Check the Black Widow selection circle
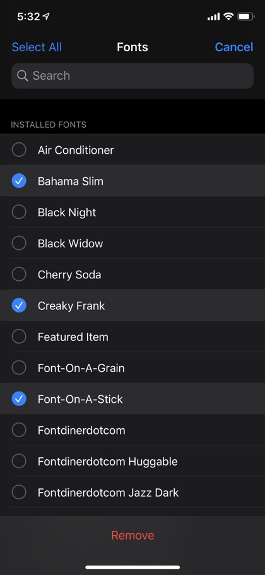Screen dimensions: 265x575 pyautogui.click(x=19, y=243)
